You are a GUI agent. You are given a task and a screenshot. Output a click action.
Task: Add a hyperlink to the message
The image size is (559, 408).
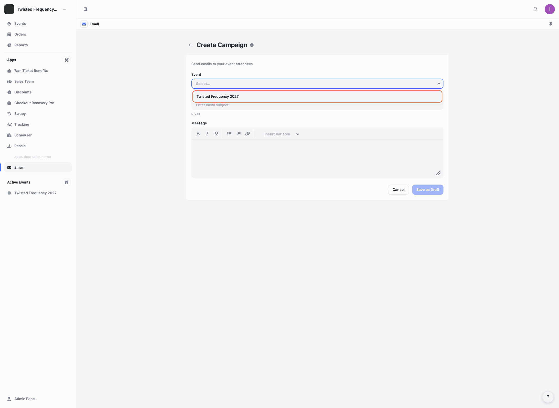click(247, 134)
